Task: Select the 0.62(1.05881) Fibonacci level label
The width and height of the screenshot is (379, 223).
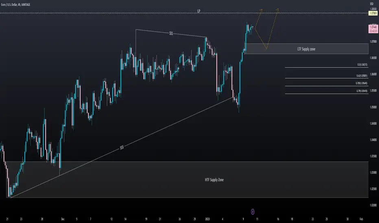Action: pyautogui.click(x=362, y=75)
